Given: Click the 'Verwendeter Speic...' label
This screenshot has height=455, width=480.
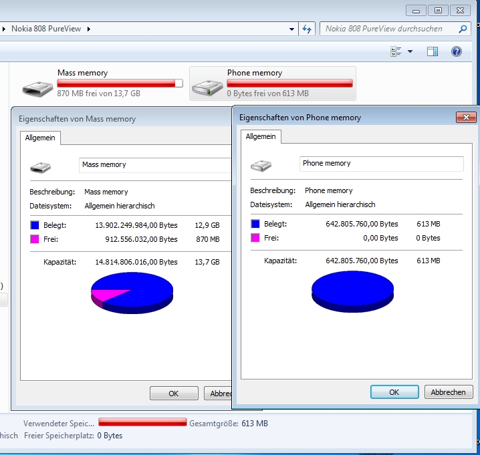Looking at the screenshot, I should (59, 424).
